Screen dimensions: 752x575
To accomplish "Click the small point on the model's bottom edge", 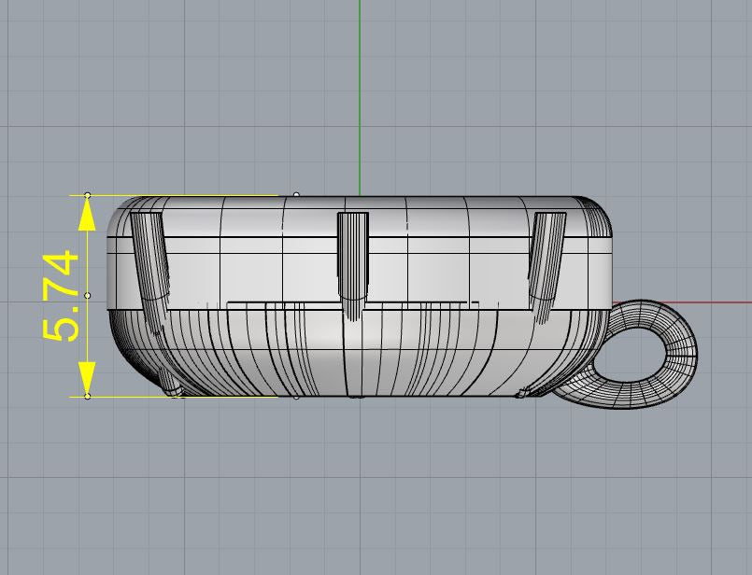I will tap(297, 398).
